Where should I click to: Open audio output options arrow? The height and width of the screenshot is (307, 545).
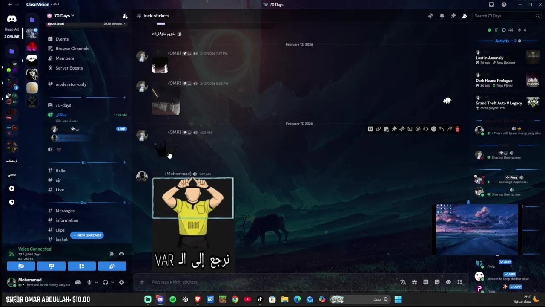point(112,282)
